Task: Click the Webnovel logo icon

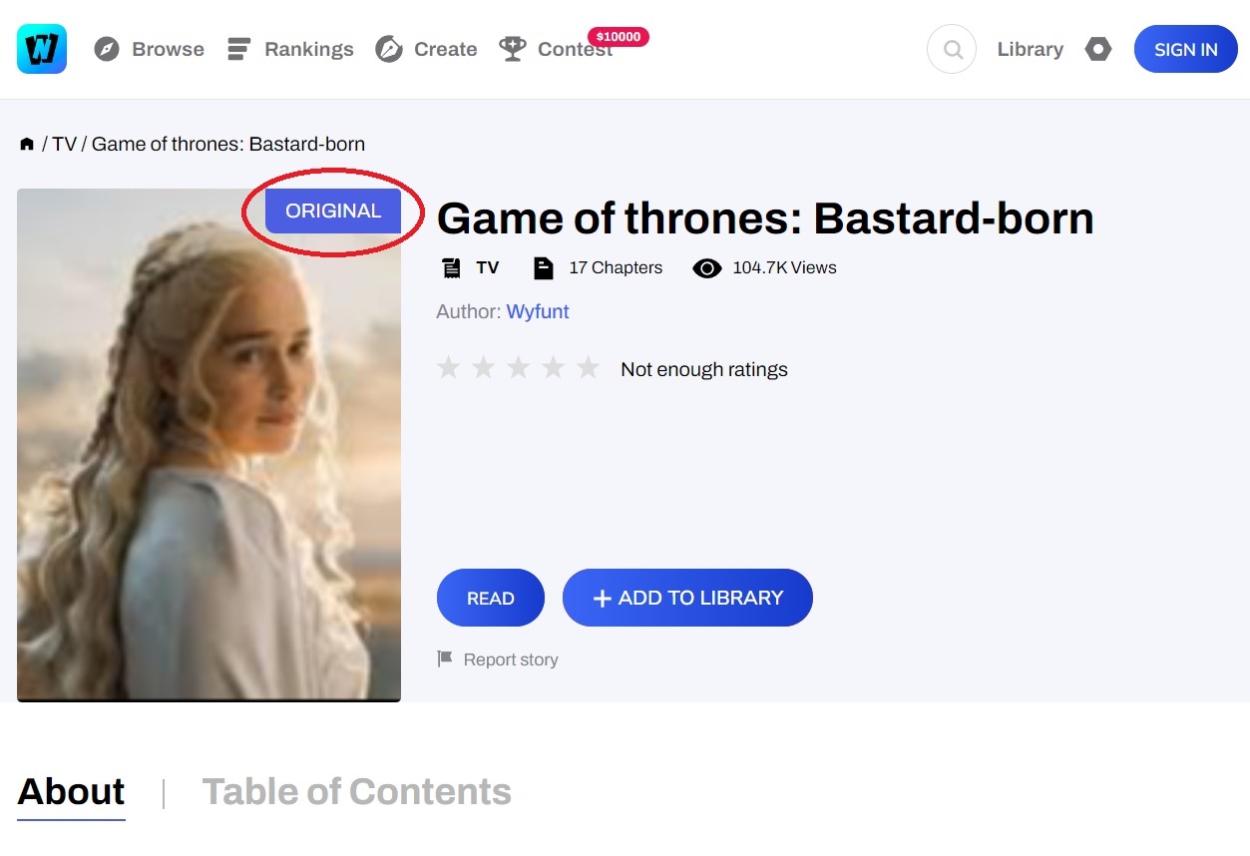Action: (42, 49)
